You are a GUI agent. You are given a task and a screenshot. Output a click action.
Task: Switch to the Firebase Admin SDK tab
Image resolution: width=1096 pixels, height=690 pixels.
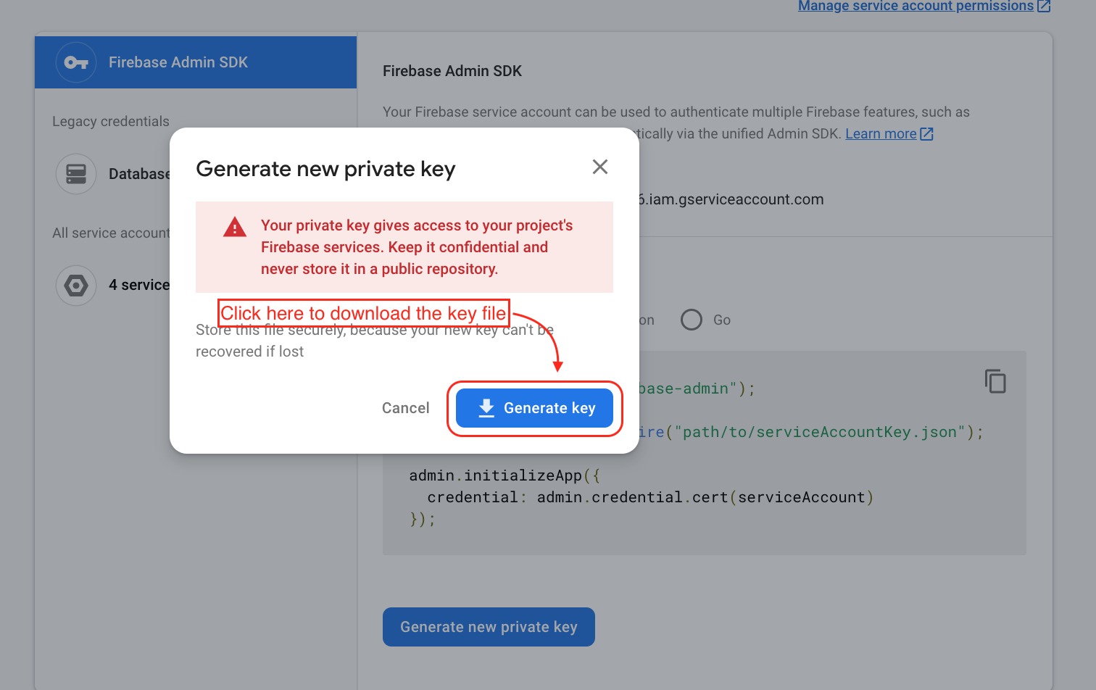tap(196, 62)
